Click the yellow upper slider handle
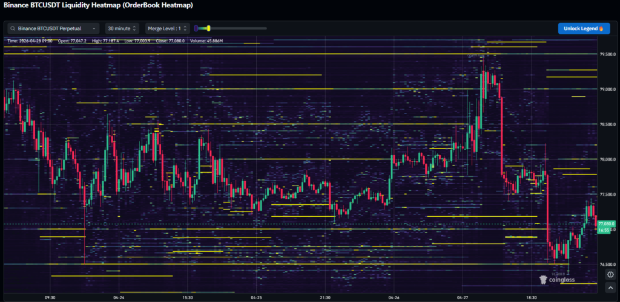 208,28
